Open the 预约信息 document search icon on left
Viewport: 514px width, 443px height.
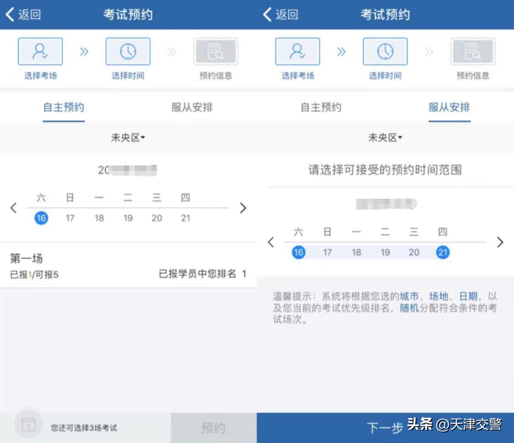pyautogui.click(x=215, y=51)
